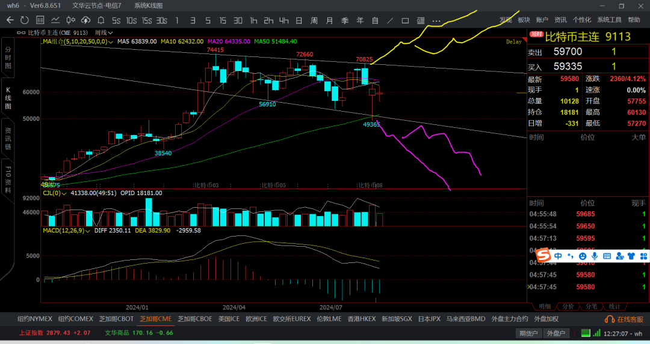Expand the MACD(12,26,9) parameter dropdown
The height and width of the screenshot is (344, 650).
(x=66, y=231)
